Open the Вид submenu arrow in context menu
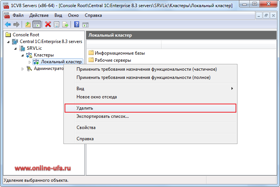This screenshot has width=280, height=187. pyautogui.click(x=232, y=88)
